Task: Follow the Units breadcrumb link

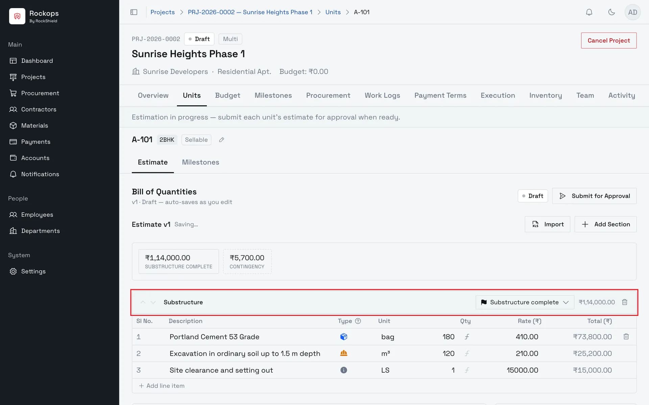Action: (x=333, y=12)
